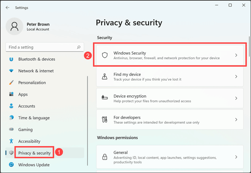The width and height of the screenshot is (251, 173).
Task: Click the Apps icon in sidebar
Action: (11, 95)
